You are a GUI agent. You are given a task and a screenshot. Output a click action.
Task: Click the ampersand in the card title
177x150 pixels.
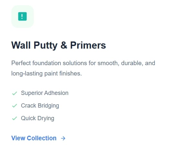(64, 45)
